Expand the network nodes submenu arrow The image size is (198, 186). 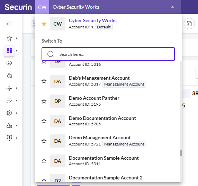[16, 88]
